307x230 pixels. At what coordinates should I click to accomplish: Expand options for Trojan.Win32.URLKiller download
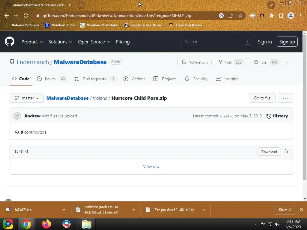[204, 210]
